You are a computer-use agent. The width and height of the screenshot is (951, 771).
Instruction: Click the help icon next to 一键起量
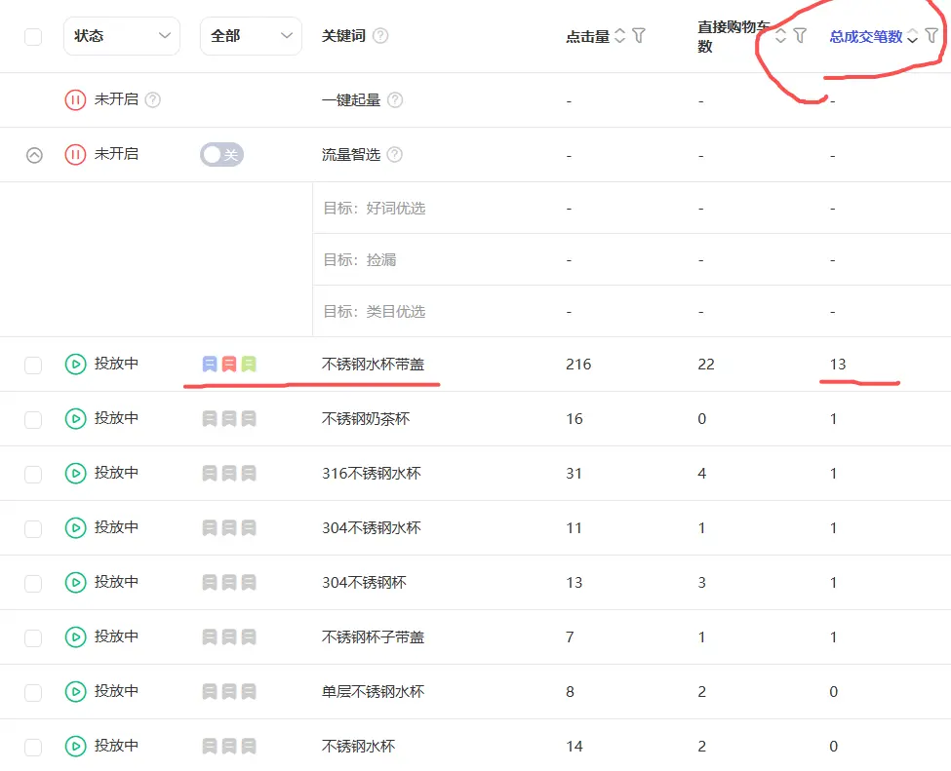(x=395, y=99)
